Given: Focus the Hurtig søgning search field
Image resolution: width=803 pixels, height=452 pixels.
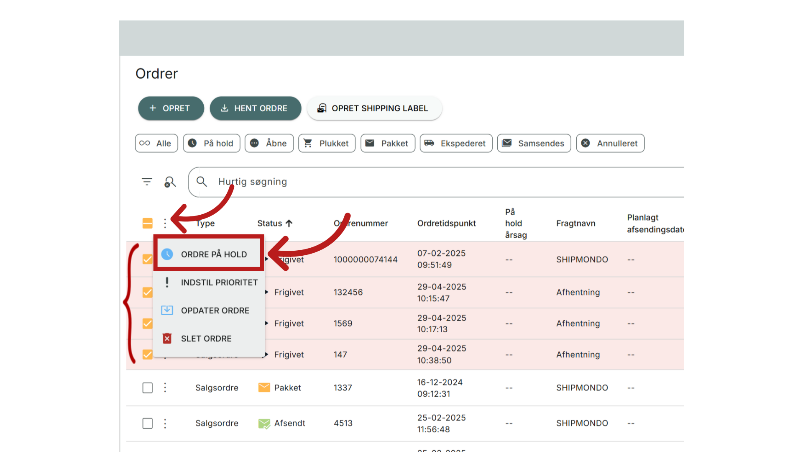Looking at the screenshot, I should pos(436,182).
